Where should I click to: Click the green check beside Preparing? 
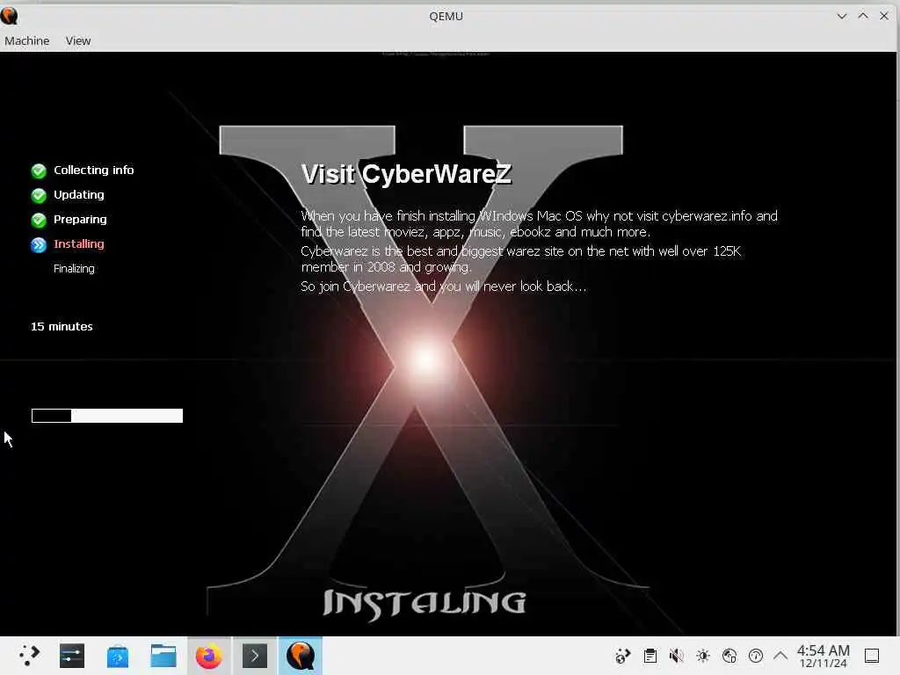pos(39,221)
